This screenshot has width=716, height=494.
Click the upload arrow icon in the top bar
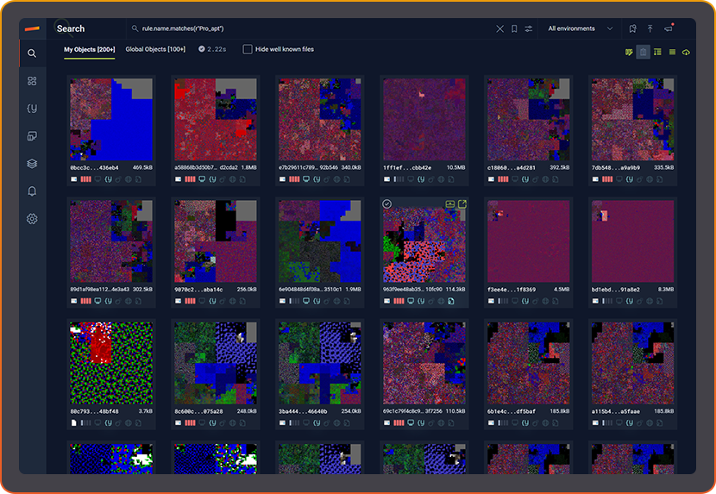click(x=650, y=28)
